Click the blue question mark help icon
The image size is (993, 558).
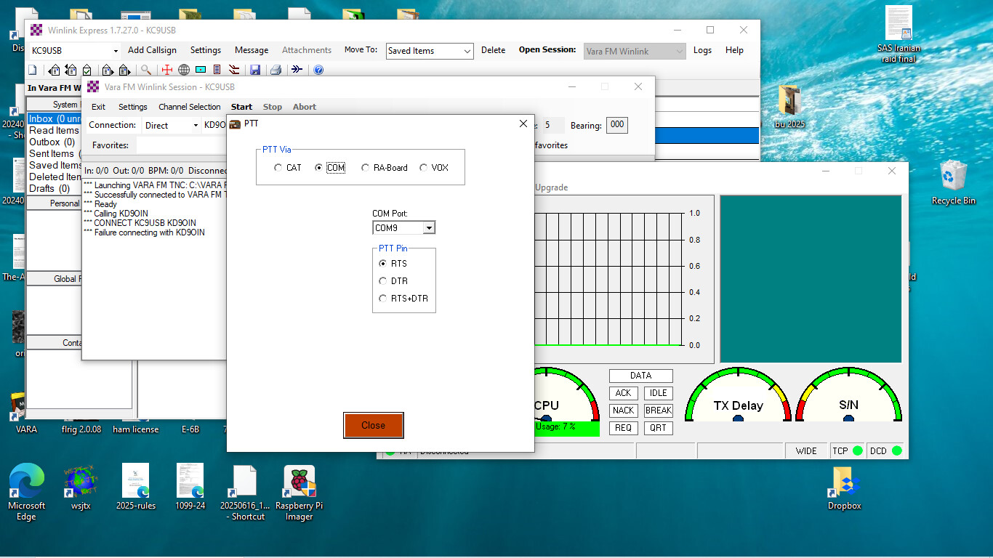point(318,70)
